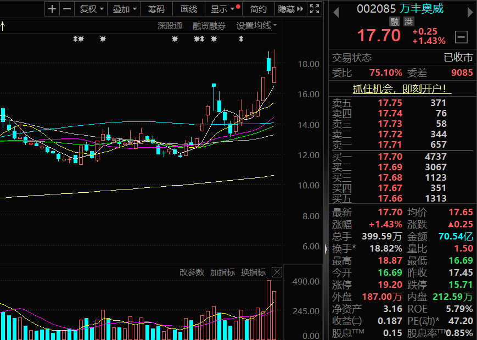Click the plus zoom-in button
The width and height of the screenshot is (477, 340).
click(x=52, y=9)
